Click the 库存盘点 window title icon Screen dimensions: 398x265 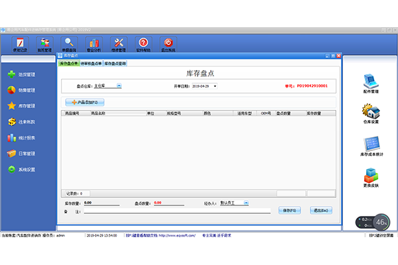pos(60,56)
